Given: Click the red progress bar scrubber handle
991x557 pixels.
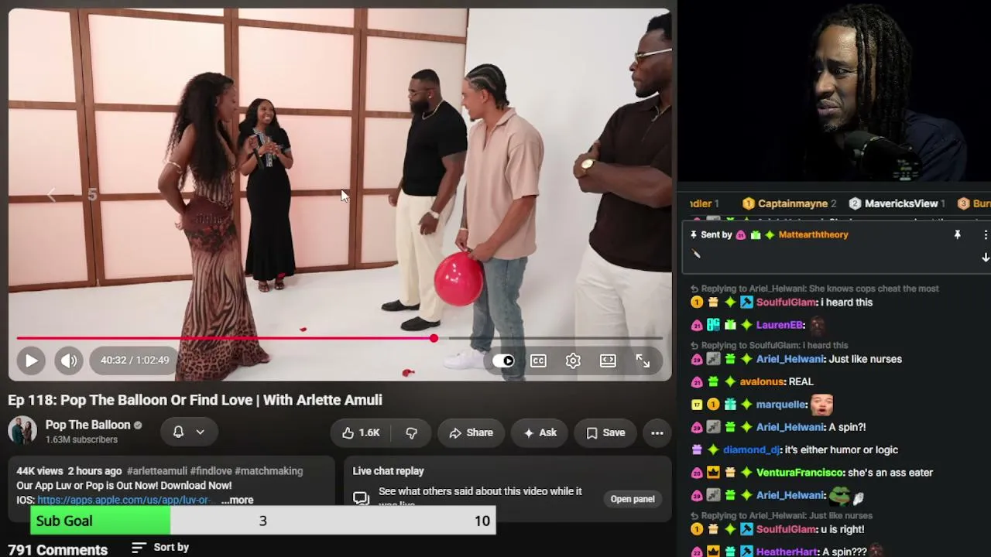Looking at the screenshot, I should pos(434,338).
